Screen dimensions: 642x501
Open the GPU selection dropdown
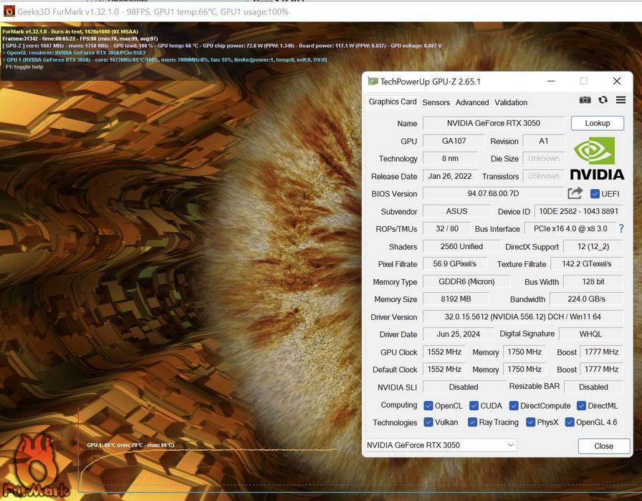tap(441, 445)
